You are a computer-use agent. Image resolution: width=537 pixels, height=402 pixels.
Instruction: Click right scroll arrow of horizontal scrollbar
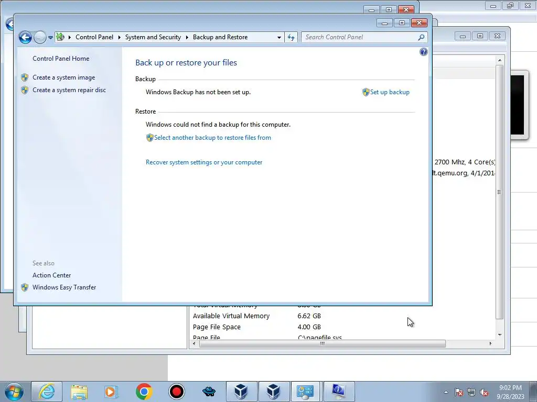tap(490, 343)
